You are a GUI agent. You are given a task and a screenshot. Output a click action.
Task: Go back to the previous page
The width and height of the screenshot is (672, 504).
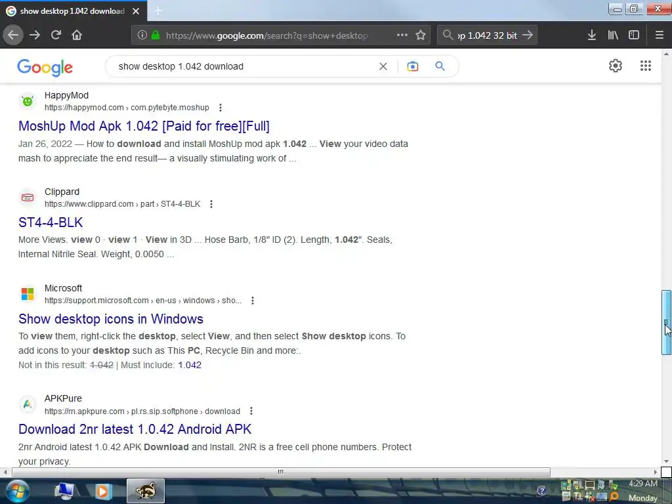tap(13, 35)
